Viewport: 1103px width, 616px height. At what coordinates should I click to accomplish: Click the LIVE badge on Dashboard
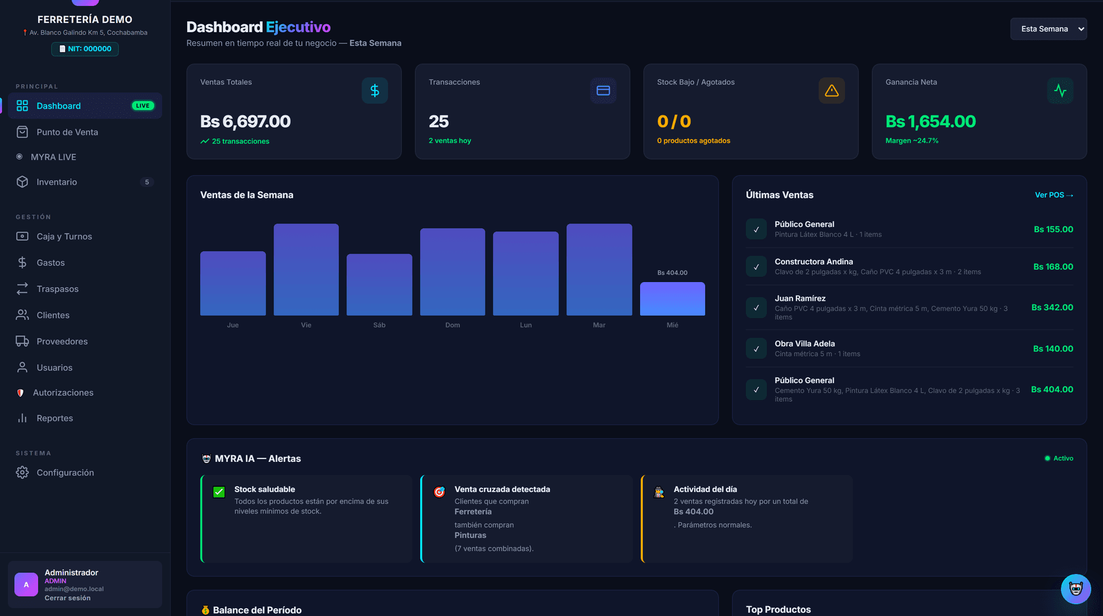(142, 106)
